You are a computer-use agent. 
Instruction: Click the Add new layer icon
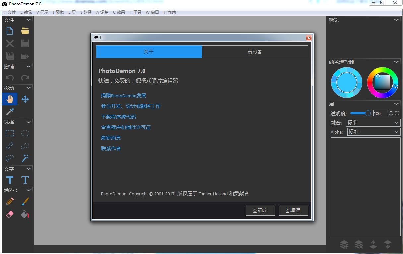[x=344, y=244]
